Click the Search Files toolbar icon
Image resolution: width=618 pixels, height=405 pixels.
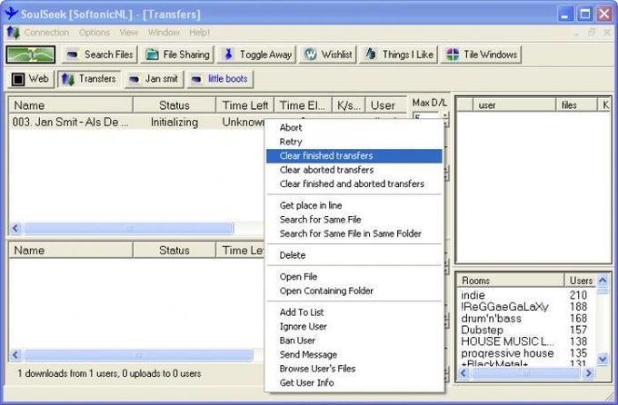(x=72, y=54)
